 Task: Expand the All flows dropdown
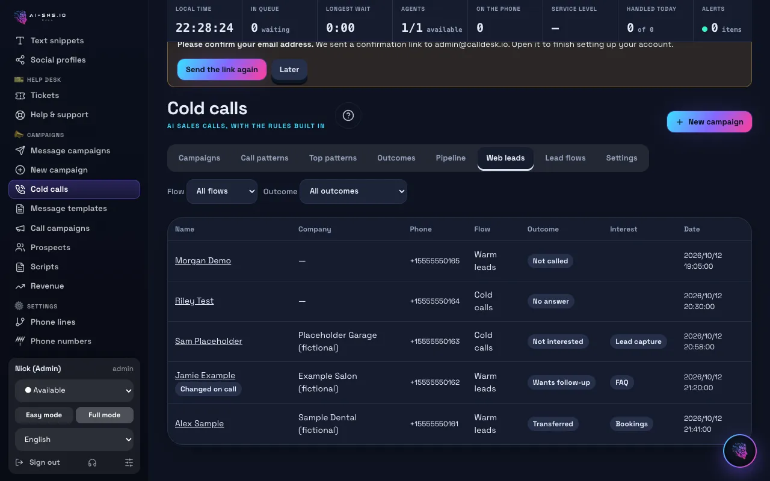pyautogui.click(x=222, y=191)
